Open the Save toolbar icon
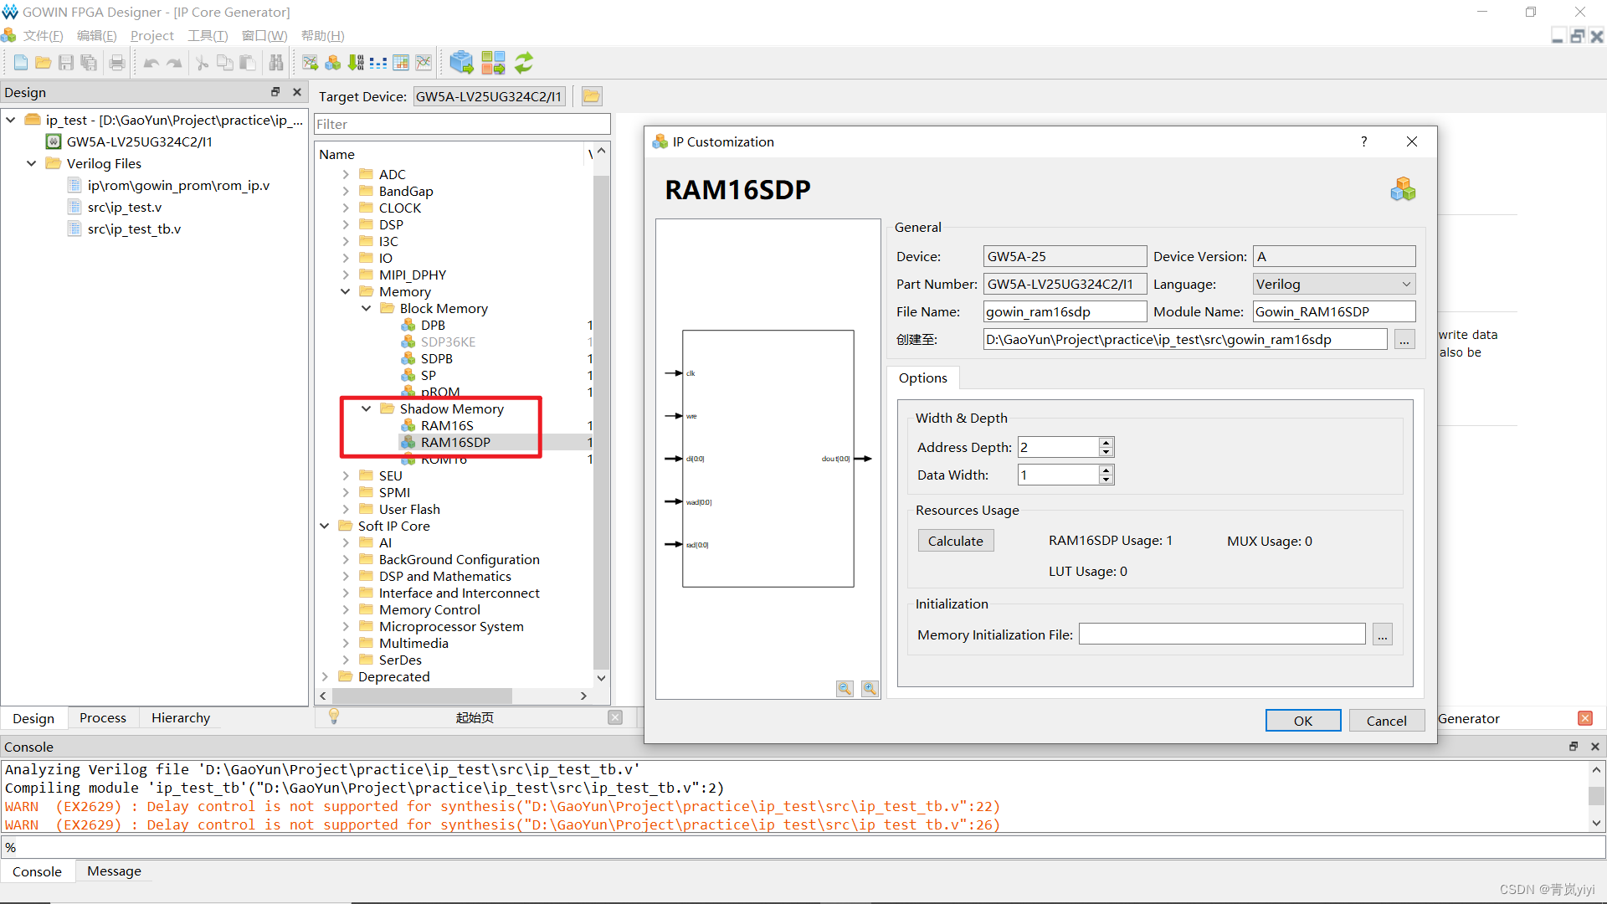 pyautogui.click(x=65, y=62)
